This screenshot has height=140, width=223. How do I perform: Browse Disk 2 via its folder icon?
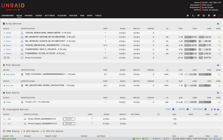click(x=219, y=41)
